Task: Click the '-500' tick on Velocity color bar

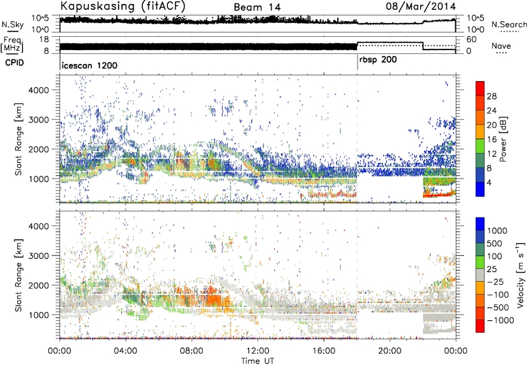Action: pos(497,308)
